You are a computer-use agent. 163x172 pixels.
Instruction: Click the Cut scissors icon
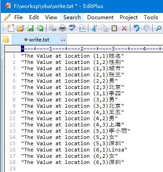[x=94, y=28]
